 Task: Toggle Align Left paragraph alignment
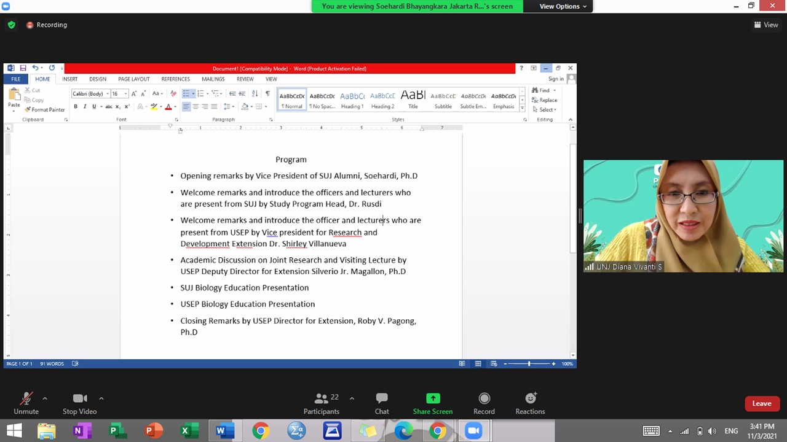click(x=186, y=106)
